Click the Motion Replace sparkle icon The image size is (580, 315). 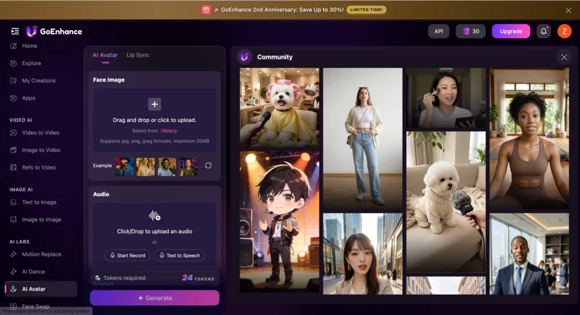tap(14, 254)
